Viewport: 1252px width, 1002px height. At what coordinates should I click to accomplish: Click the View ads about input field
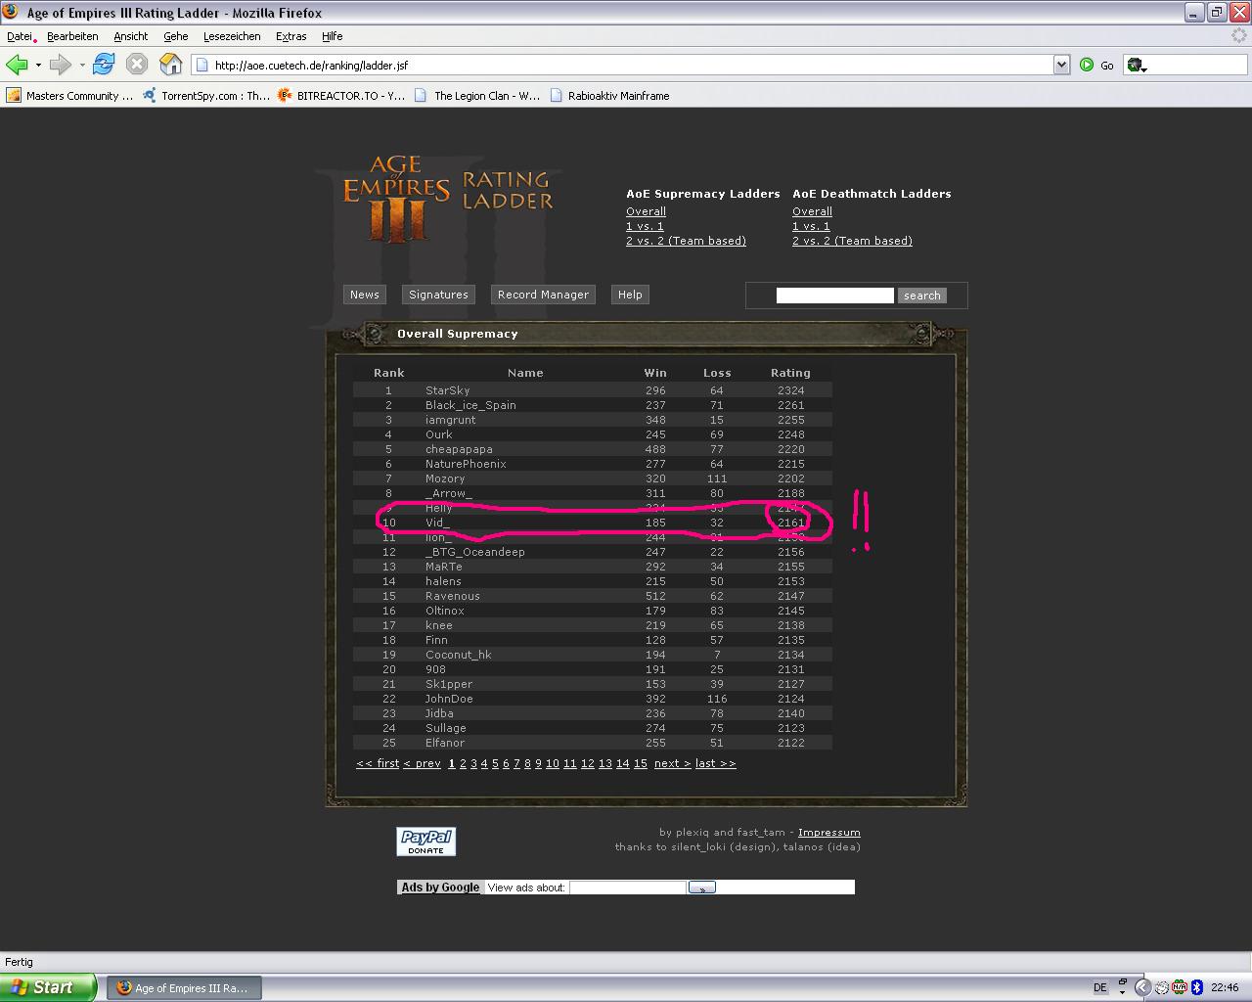[627, 888]
